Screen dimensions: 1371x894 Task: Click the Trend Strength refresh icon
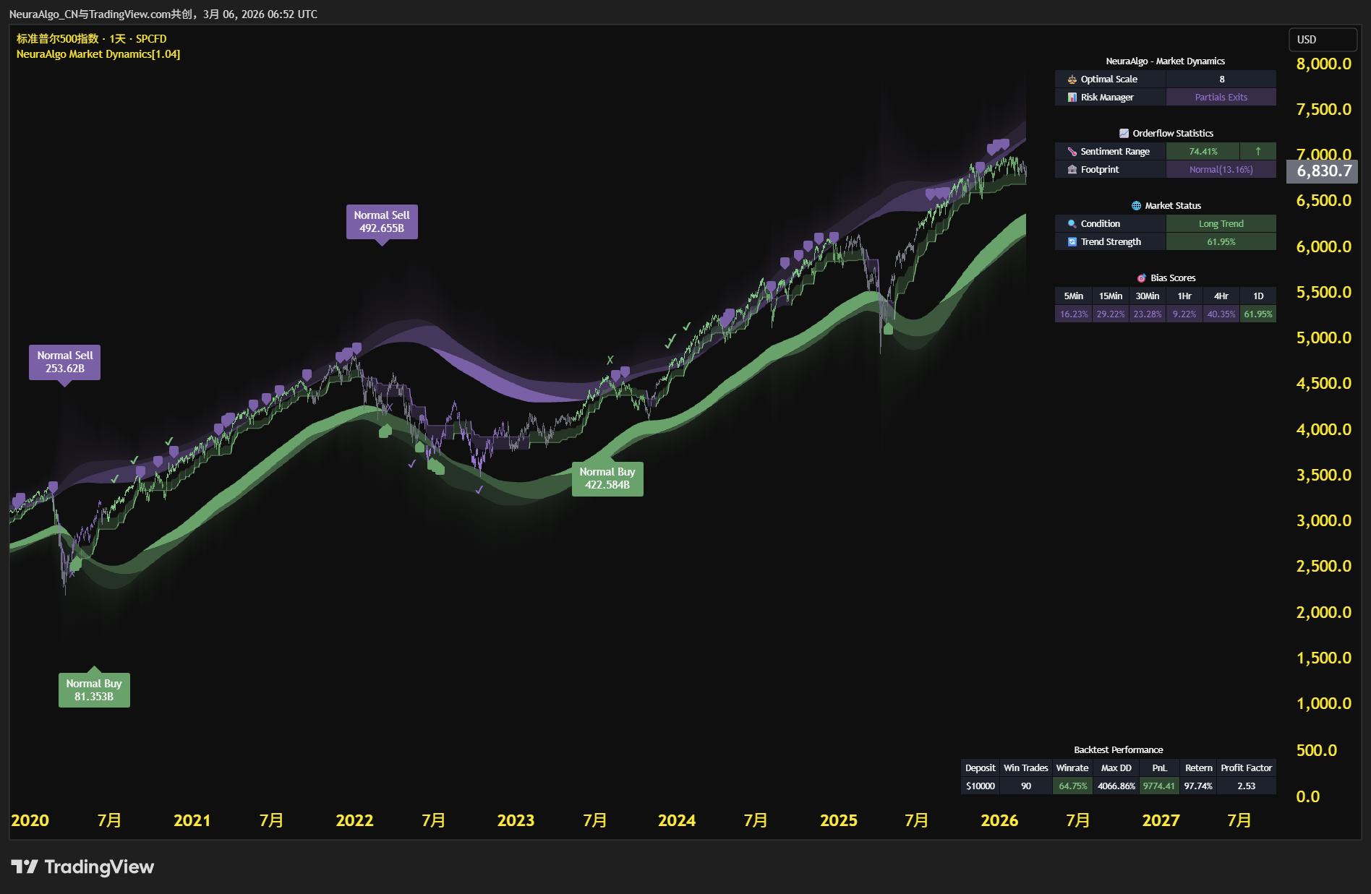pos(1072,242)
